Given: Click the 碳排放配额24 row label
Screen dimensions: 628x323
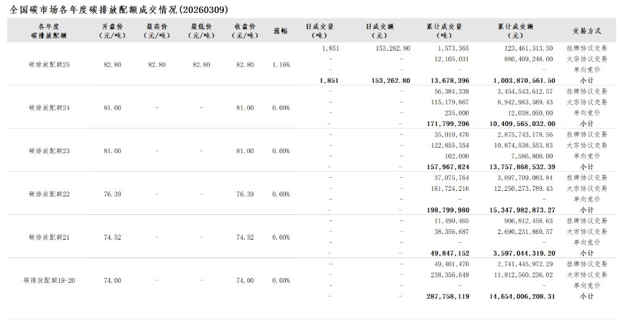Looking at the screenshot, I should 49,108.
